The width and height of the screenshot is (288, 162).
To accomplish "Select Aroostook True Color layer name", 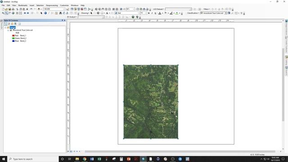I will [x=23, y=30].
